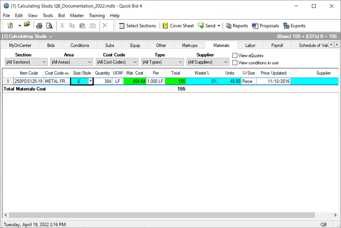Click the 48.00 Units cell
The image size is (341, 228).
(229, 81)
